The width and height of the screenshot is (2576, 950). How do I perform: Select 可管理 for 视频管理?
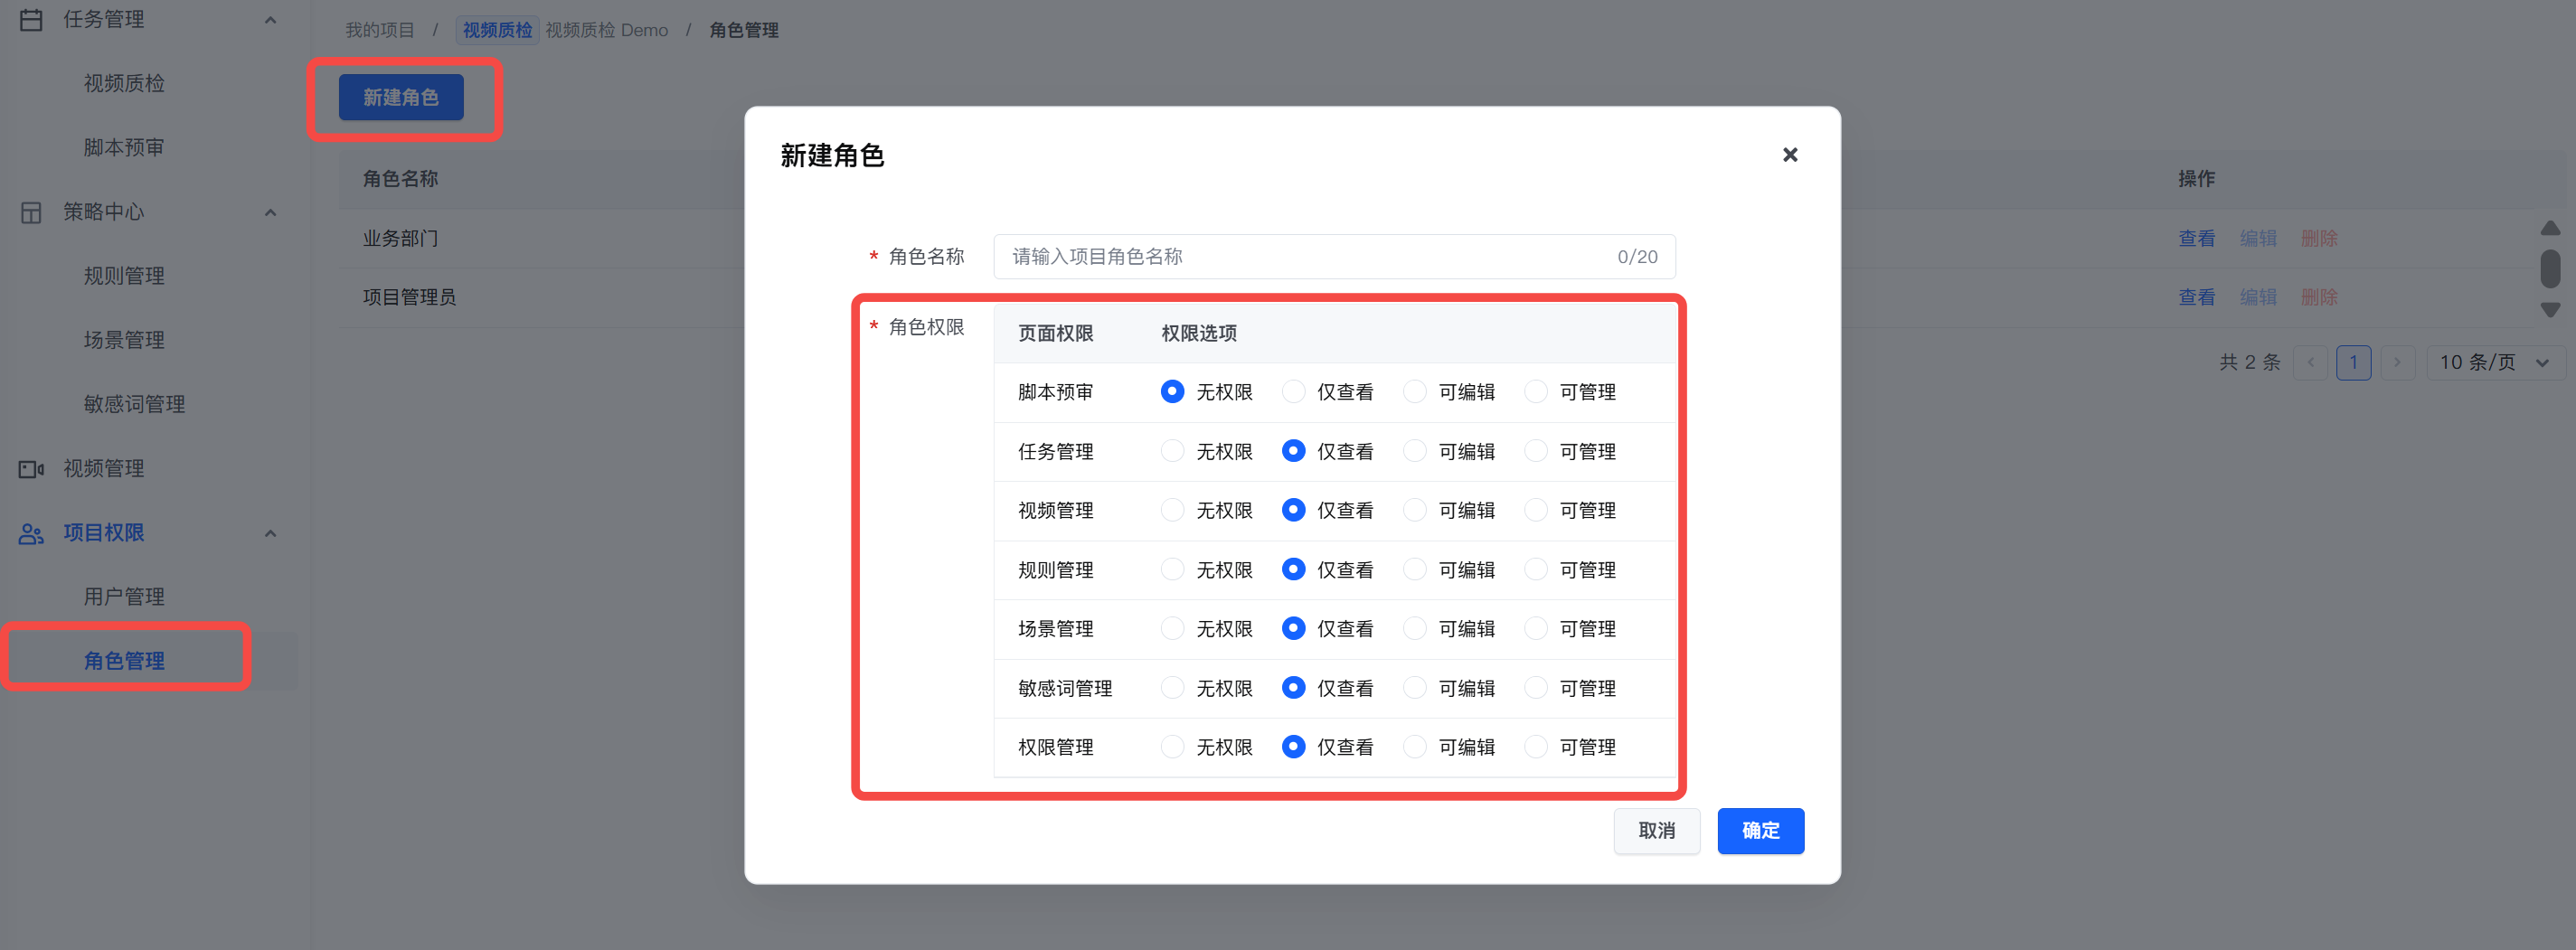(1535, 511)
